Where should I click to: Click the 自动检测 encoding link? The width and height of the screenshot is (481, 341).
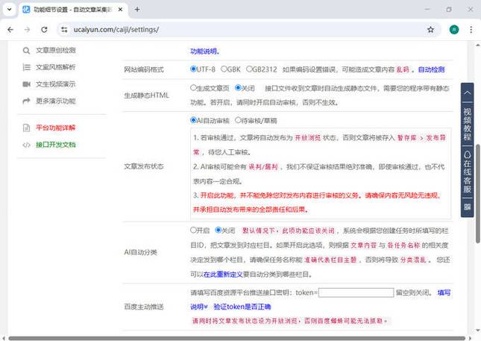(431, 69)
